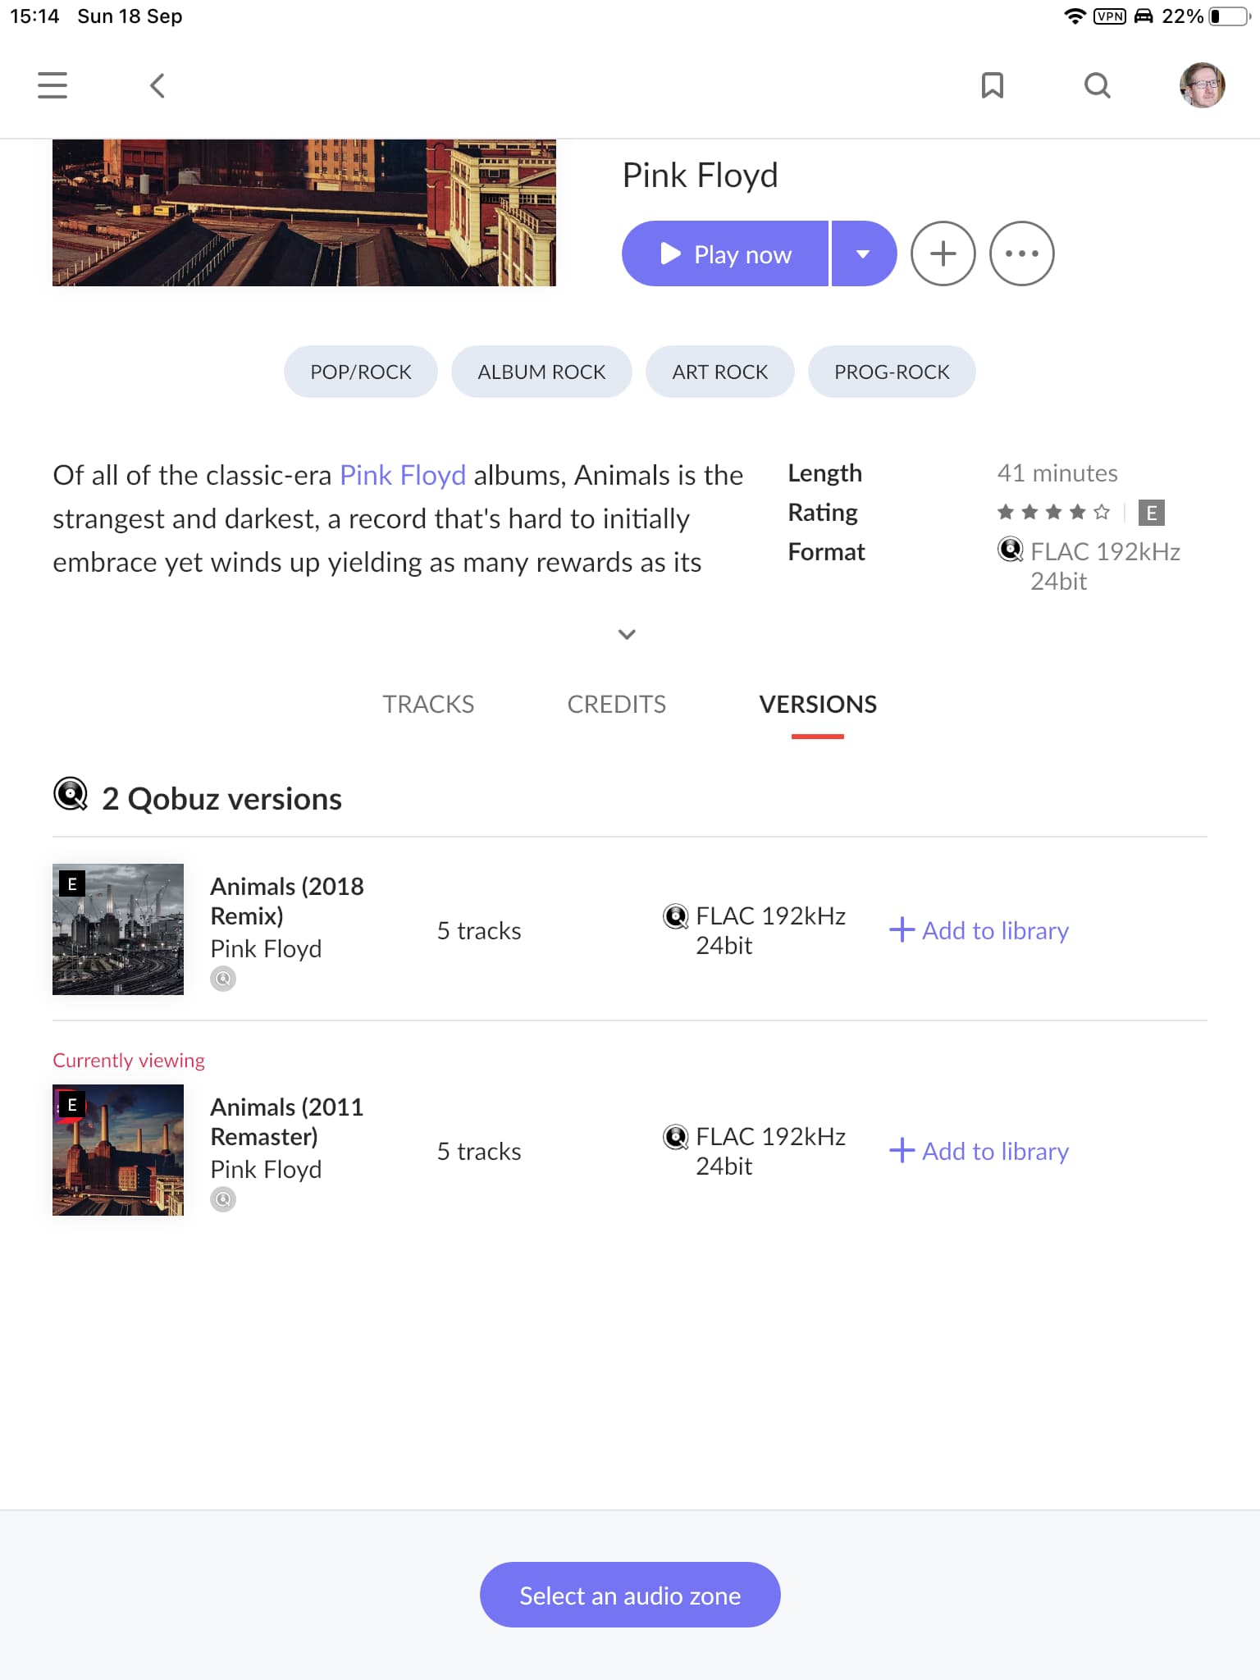Click Pink Floyd under Animals (2018 Remix)
1260x1680 pixels.
tap(266, 948)
